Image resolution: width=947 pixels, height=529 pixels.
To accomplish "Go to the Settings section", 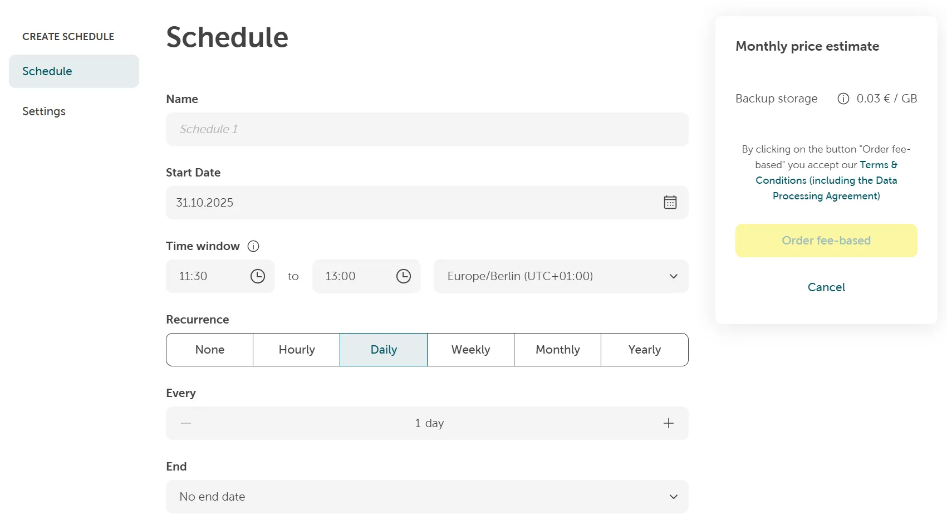I will pos(44,111).
